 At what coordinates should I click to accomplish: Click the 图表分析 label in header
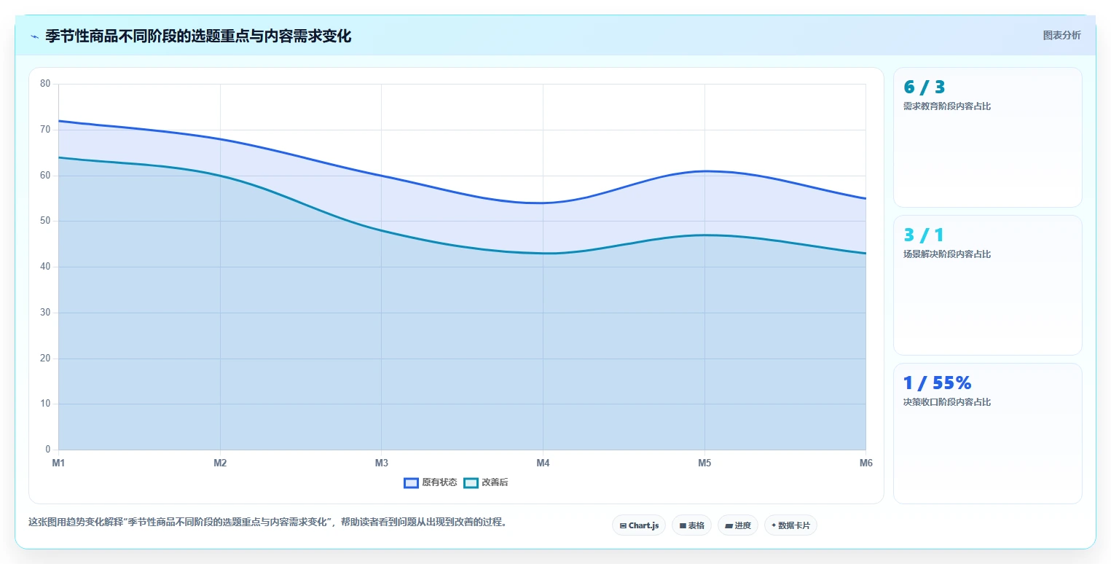[x=1062, y=35]
